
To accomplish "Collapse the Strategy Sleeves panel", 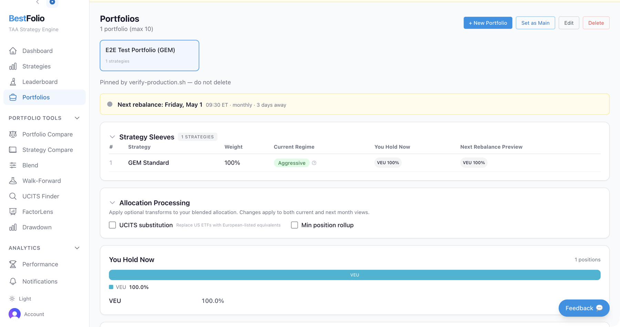I will [x=112, y=137].
